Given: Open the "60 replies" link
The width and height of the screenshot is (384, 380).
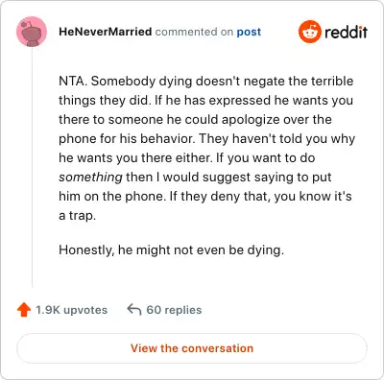Looking at the screenshot, I should coord(174,310).
